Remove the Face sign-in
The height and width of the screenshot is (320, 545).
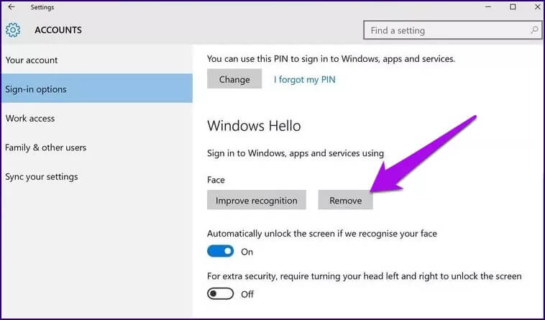[x=346, y=200]
